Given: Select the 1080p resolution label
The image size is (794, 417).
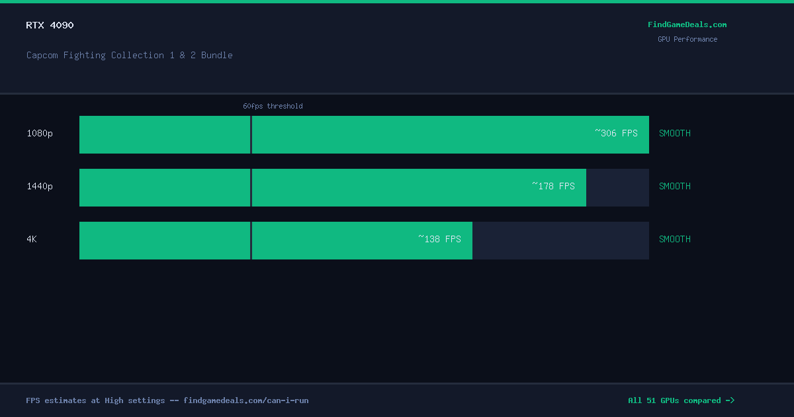Looking at the screenshot, I should pos(40,133).
